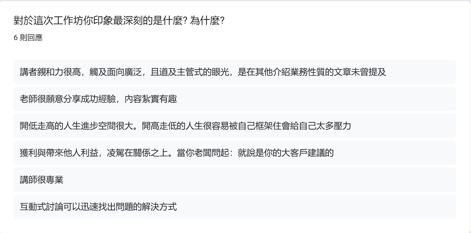Click the phrase 內容紮實有趣
471x233 pixels.
coord(151,99)
